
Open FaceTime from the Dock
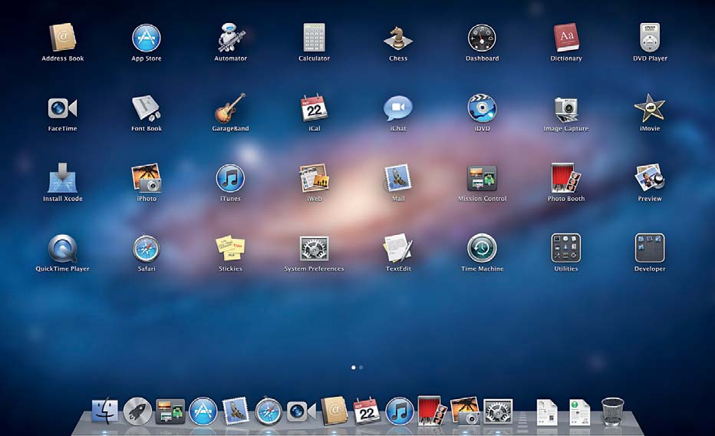click(301, 411)
